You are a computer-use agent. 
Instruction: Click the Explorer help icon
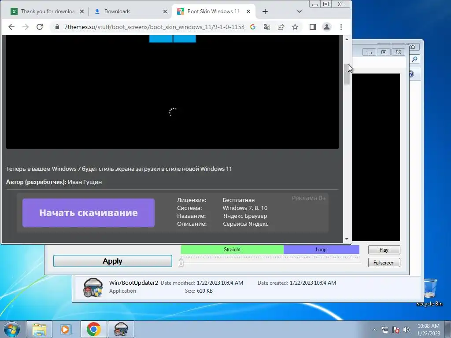click(411, 74)
